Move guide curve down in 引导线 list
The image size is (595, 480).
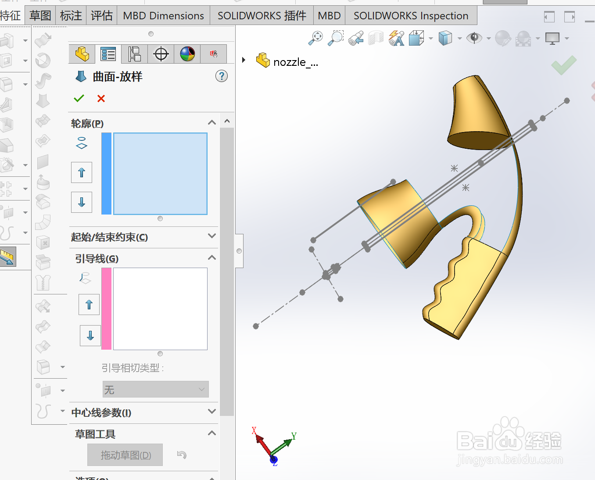tap(90, 336)
